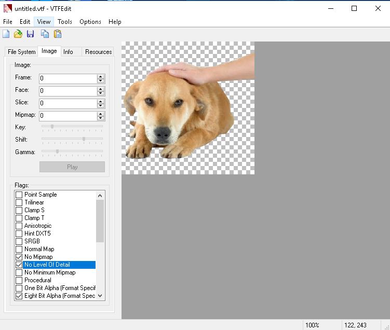
Task: Check the One Bit Alpha flag
Action: (x=19, y=288)
